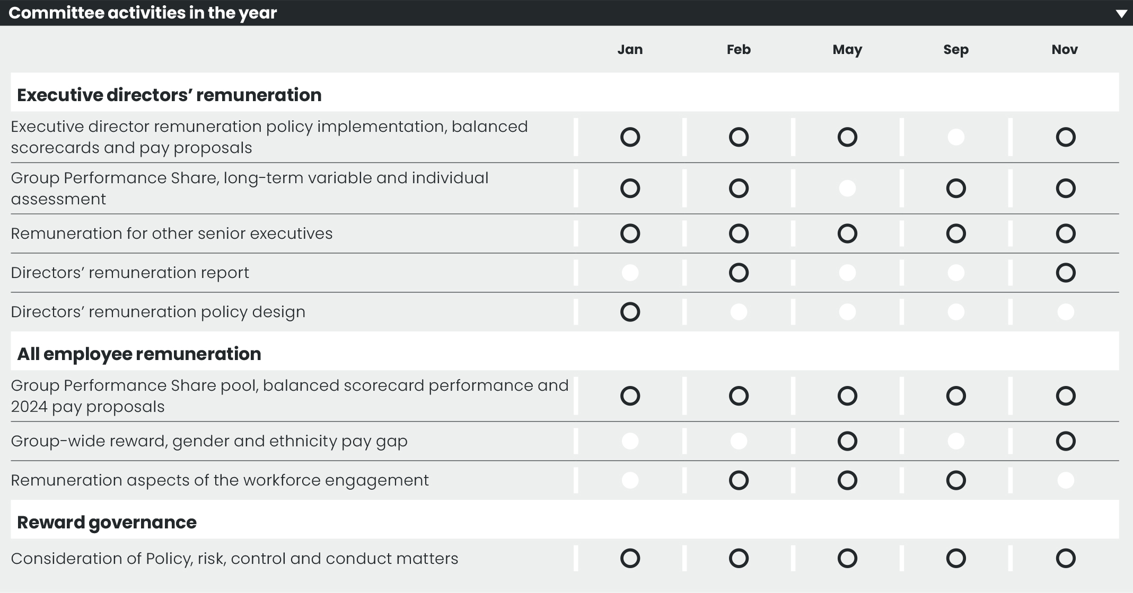The width and height of the screenshot is (1133, 593).
Task: Click the Reward governance section heading
Action: coord(107,523)
